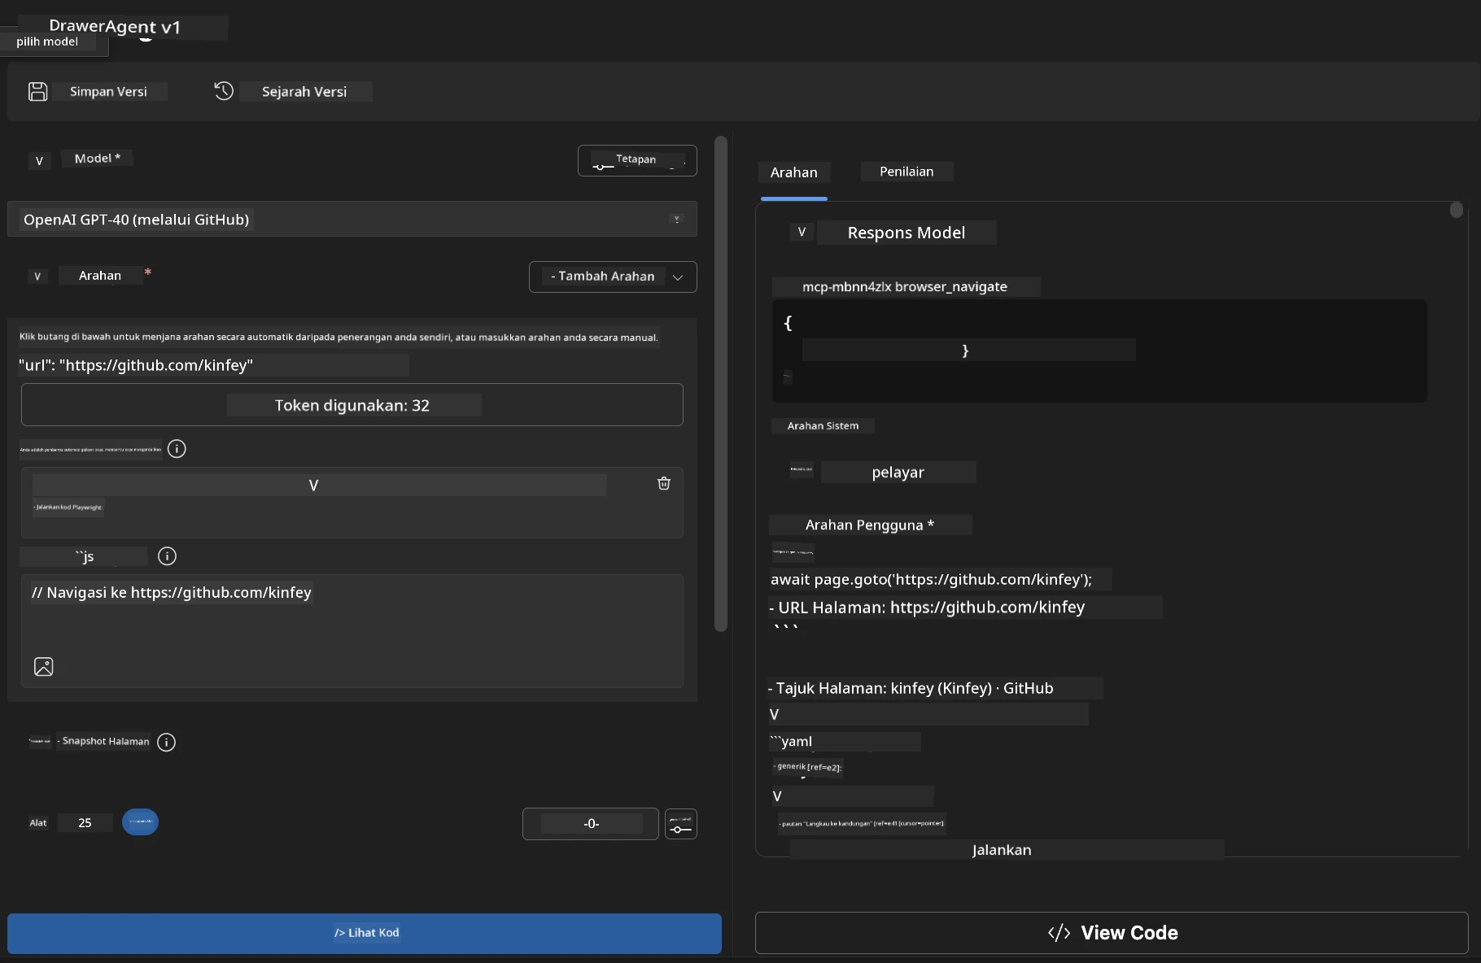Screen dimensions: 1481x963
Task: Switch to the Arahan tab
Action: click(794, 172)
